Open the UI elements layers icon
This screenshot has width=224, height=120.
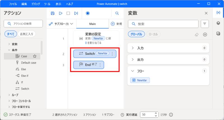(x=218, y=23)
